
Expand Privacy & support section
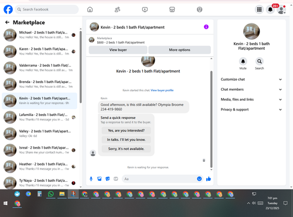[251, 109]
